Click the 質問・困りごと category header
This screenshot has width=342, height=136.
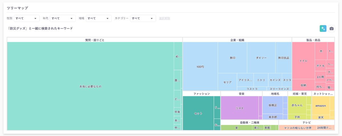click(95, 40)
